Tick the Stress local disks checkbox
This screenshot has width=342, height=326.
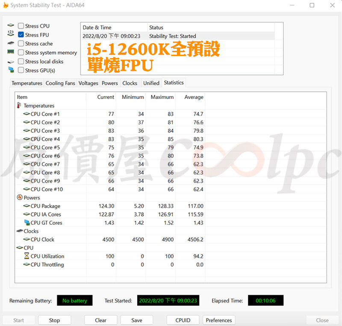(x=21, y=61)
